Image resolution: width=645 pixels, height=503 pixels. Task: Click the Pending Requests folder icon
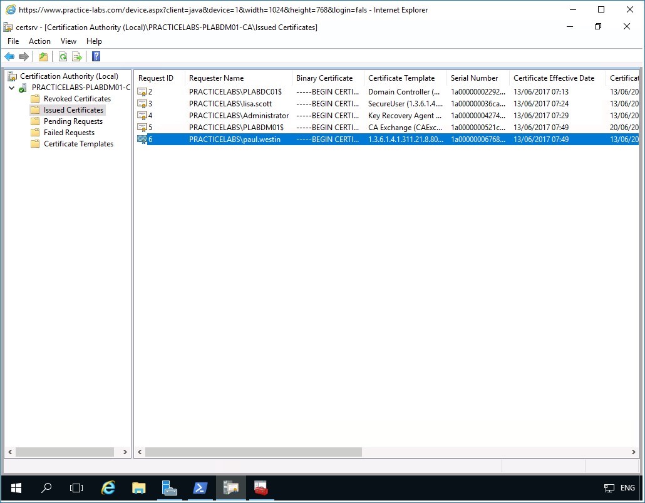(35, 121)
